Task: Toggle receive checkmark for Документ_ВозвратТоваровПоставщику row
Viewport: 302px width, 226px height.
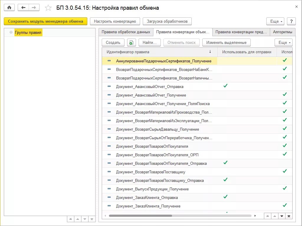Action: pyautogui.click(x=285, y=171)
